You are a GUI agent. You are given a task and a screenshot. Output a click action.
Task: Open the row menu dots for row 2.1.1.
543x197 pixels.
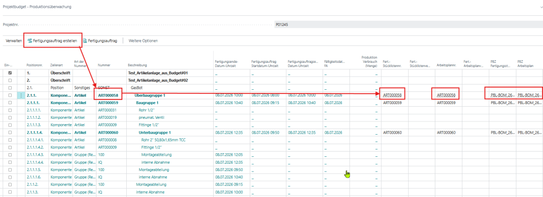pos(21,95)
